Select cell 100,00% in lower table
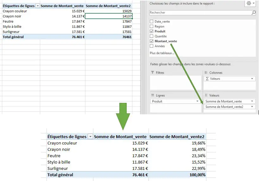The height and width of the screenshot is (181, 259). pos(177,175)
